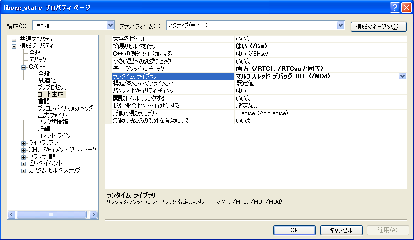Expand the ライブラリアン tree node
Screen dimensions: 414x240
click(23, 143)
